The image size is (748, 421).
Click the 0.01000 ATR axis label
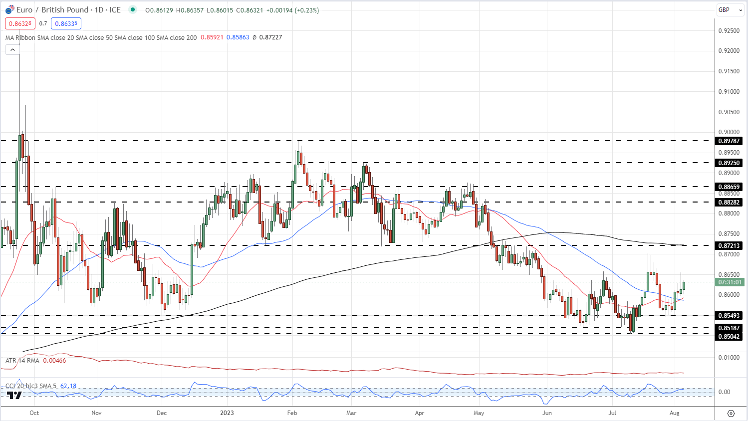tap(729, 358)
